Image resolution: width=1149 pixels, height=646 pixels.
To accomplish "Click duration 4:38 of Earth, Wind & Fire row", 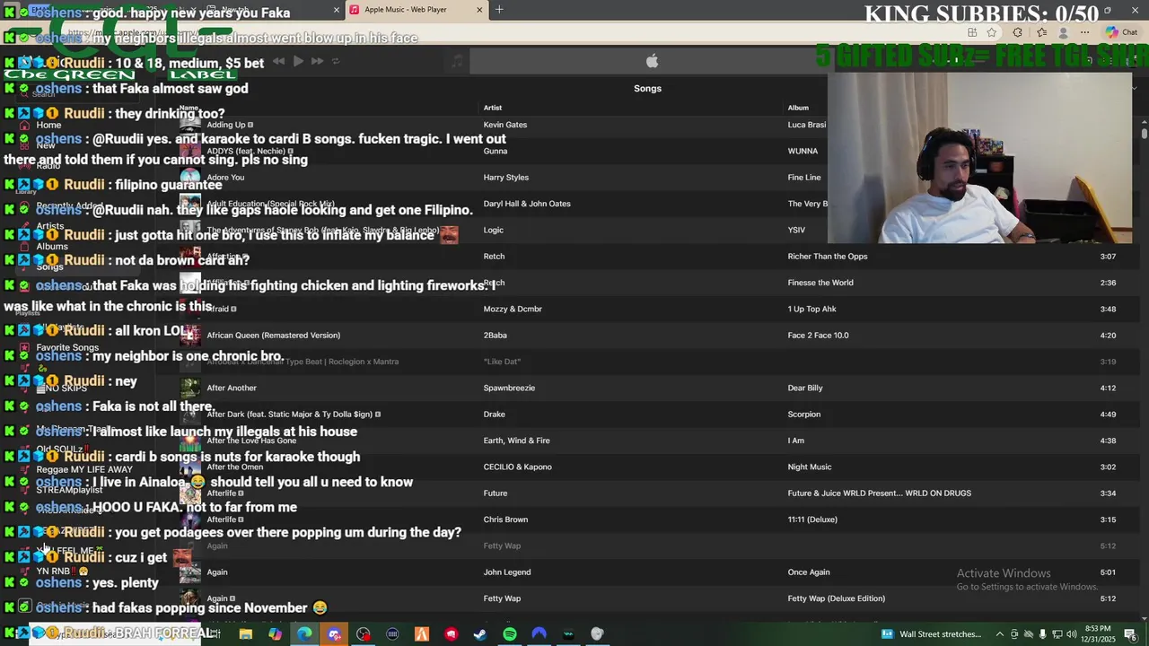I will [x=1108, y=441].
